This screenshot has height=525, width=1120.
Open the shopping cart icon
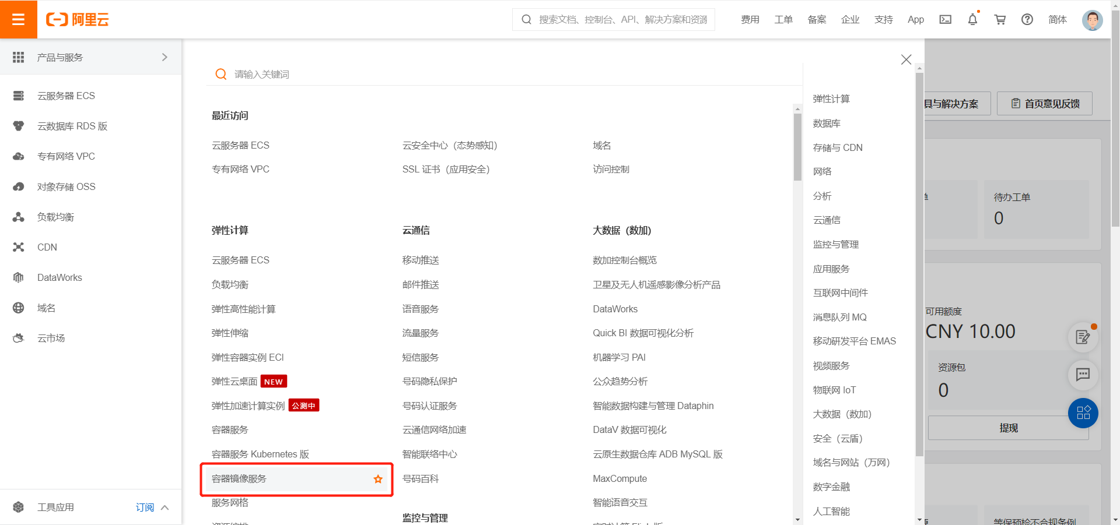[x=1000, y=20]
